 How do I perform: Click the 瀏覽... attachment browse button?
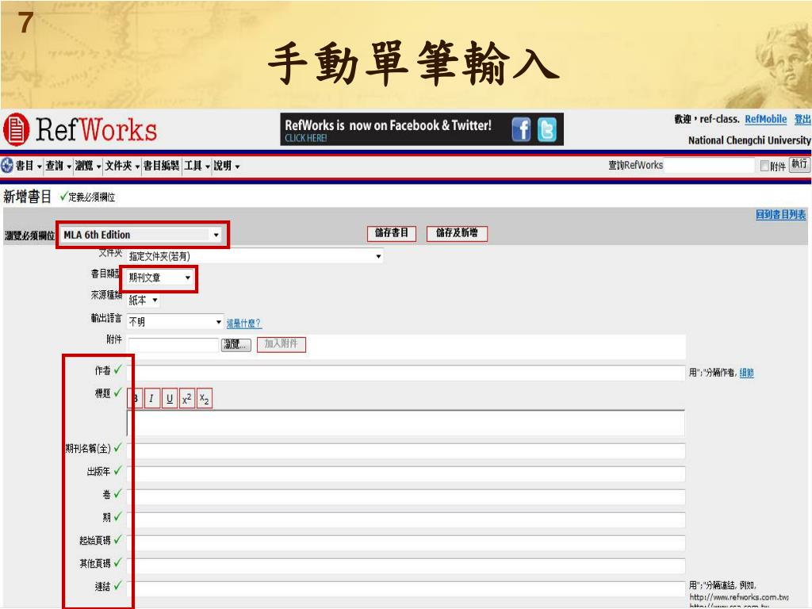[x=236, y=344]
